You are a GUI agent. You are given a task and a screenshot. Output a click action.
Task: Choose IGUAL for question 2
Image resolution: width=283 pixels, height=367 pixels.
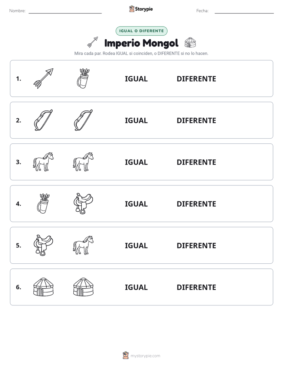(x=136, y=120)
